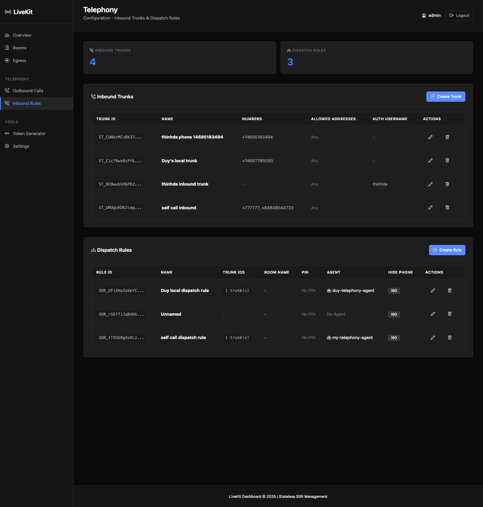The width and height of the screenshot is (483, 507).
Task: Select Inbound Rules in sidebar
Action: pos(27,103)
